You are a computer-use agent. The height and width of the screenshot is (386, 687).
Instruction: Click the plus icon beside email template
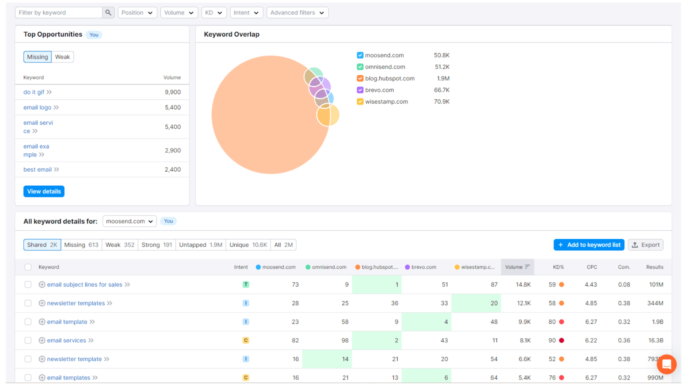tap(42, 322)
